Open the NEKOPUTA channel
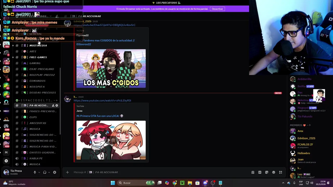The height and width of the screenshot is (187, 333). point(36,87)
